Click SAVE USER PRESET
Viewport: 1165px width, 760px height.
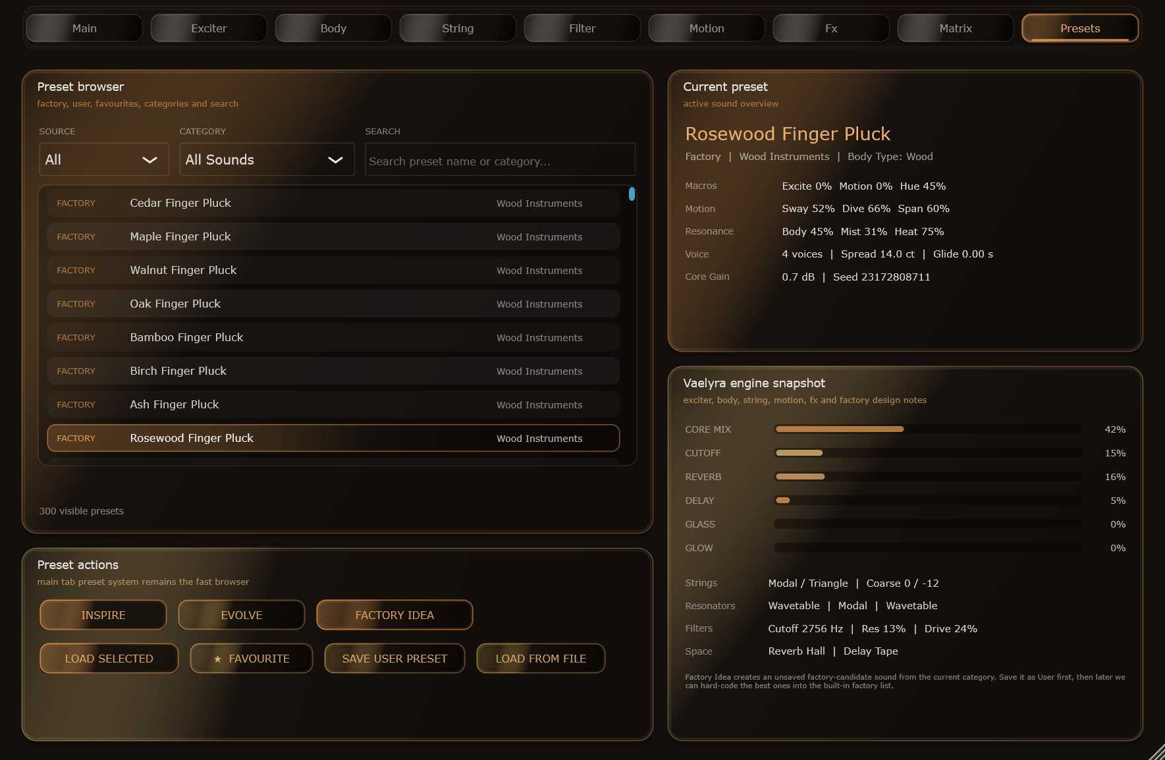394,659
